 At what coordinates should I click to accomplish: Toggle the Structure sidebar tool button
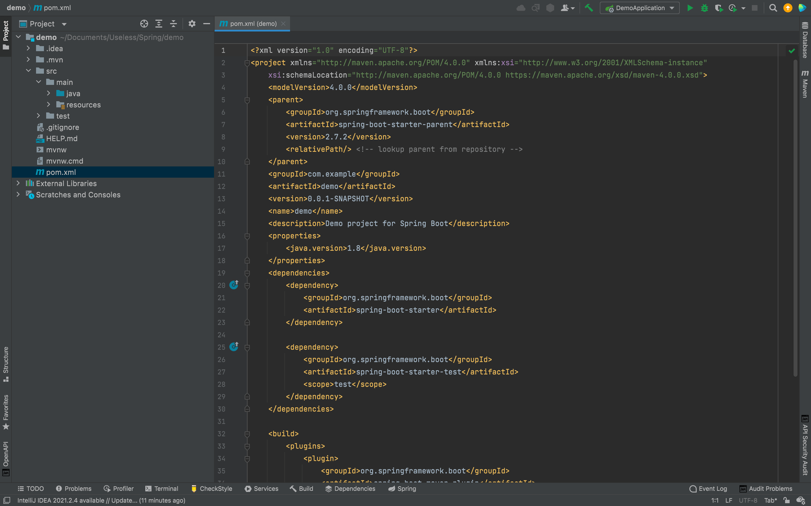pyautogui.click(x=6, y=364)
